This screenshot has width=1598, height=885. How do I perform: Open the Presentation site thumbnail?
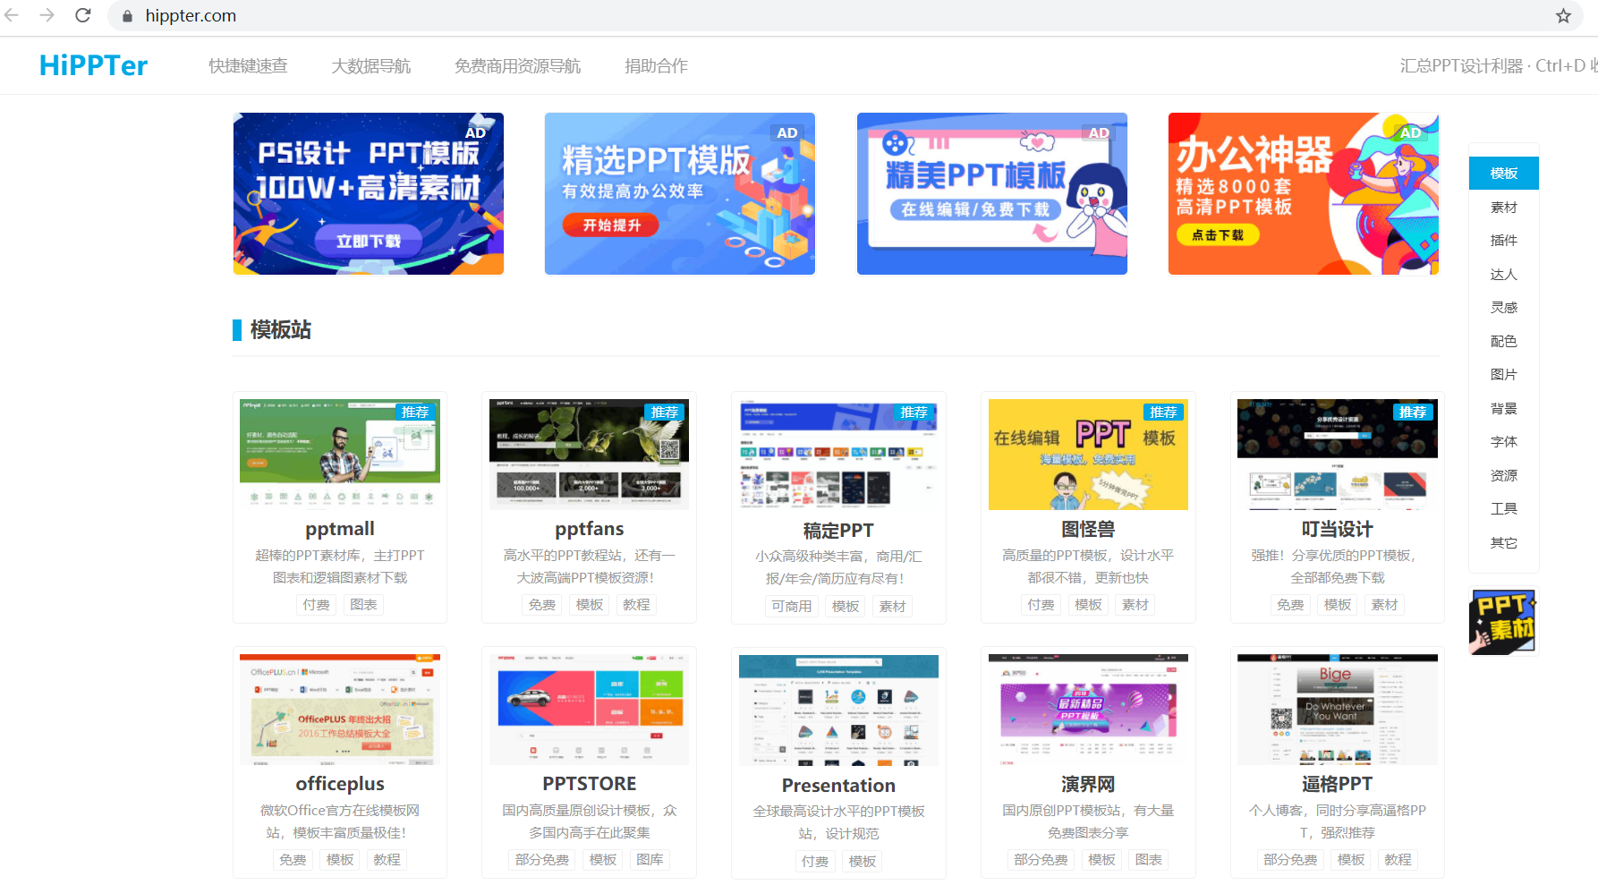pos(838,710)
